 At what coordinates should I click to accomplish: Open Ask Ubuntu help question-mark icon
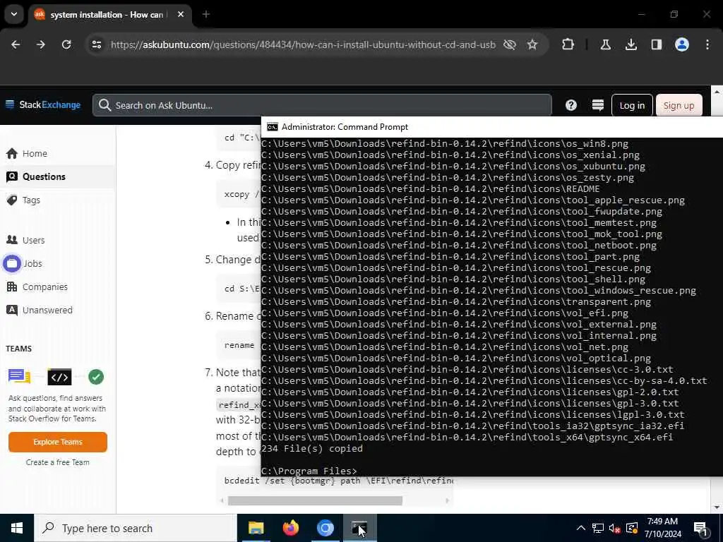tap(570, 105)
